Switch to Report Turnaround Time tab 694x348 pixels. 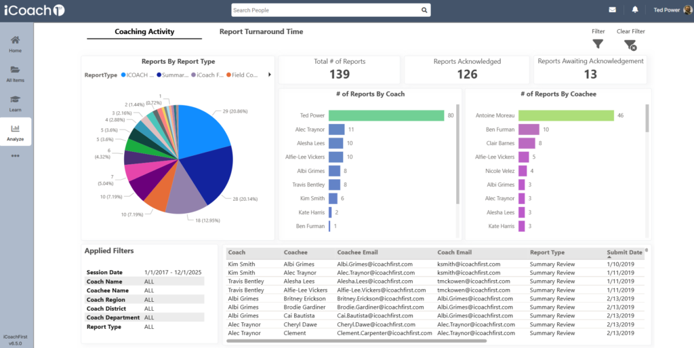261,32
